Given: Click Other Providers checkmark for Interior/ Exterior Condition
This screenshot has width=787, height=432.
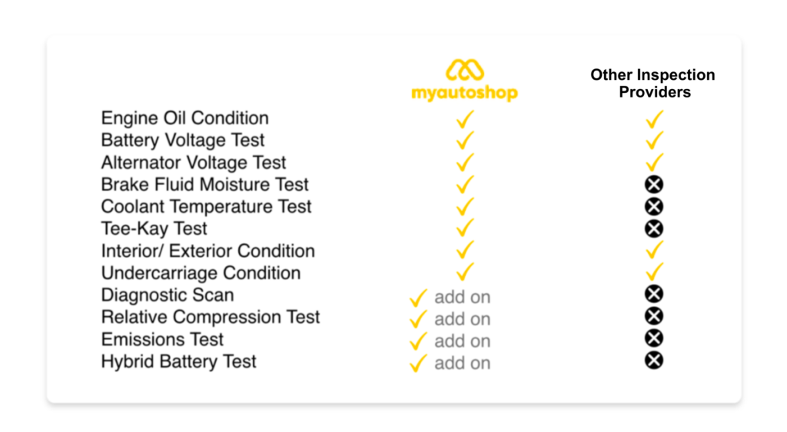Looking at the screenshot, I should click(654, 250).
